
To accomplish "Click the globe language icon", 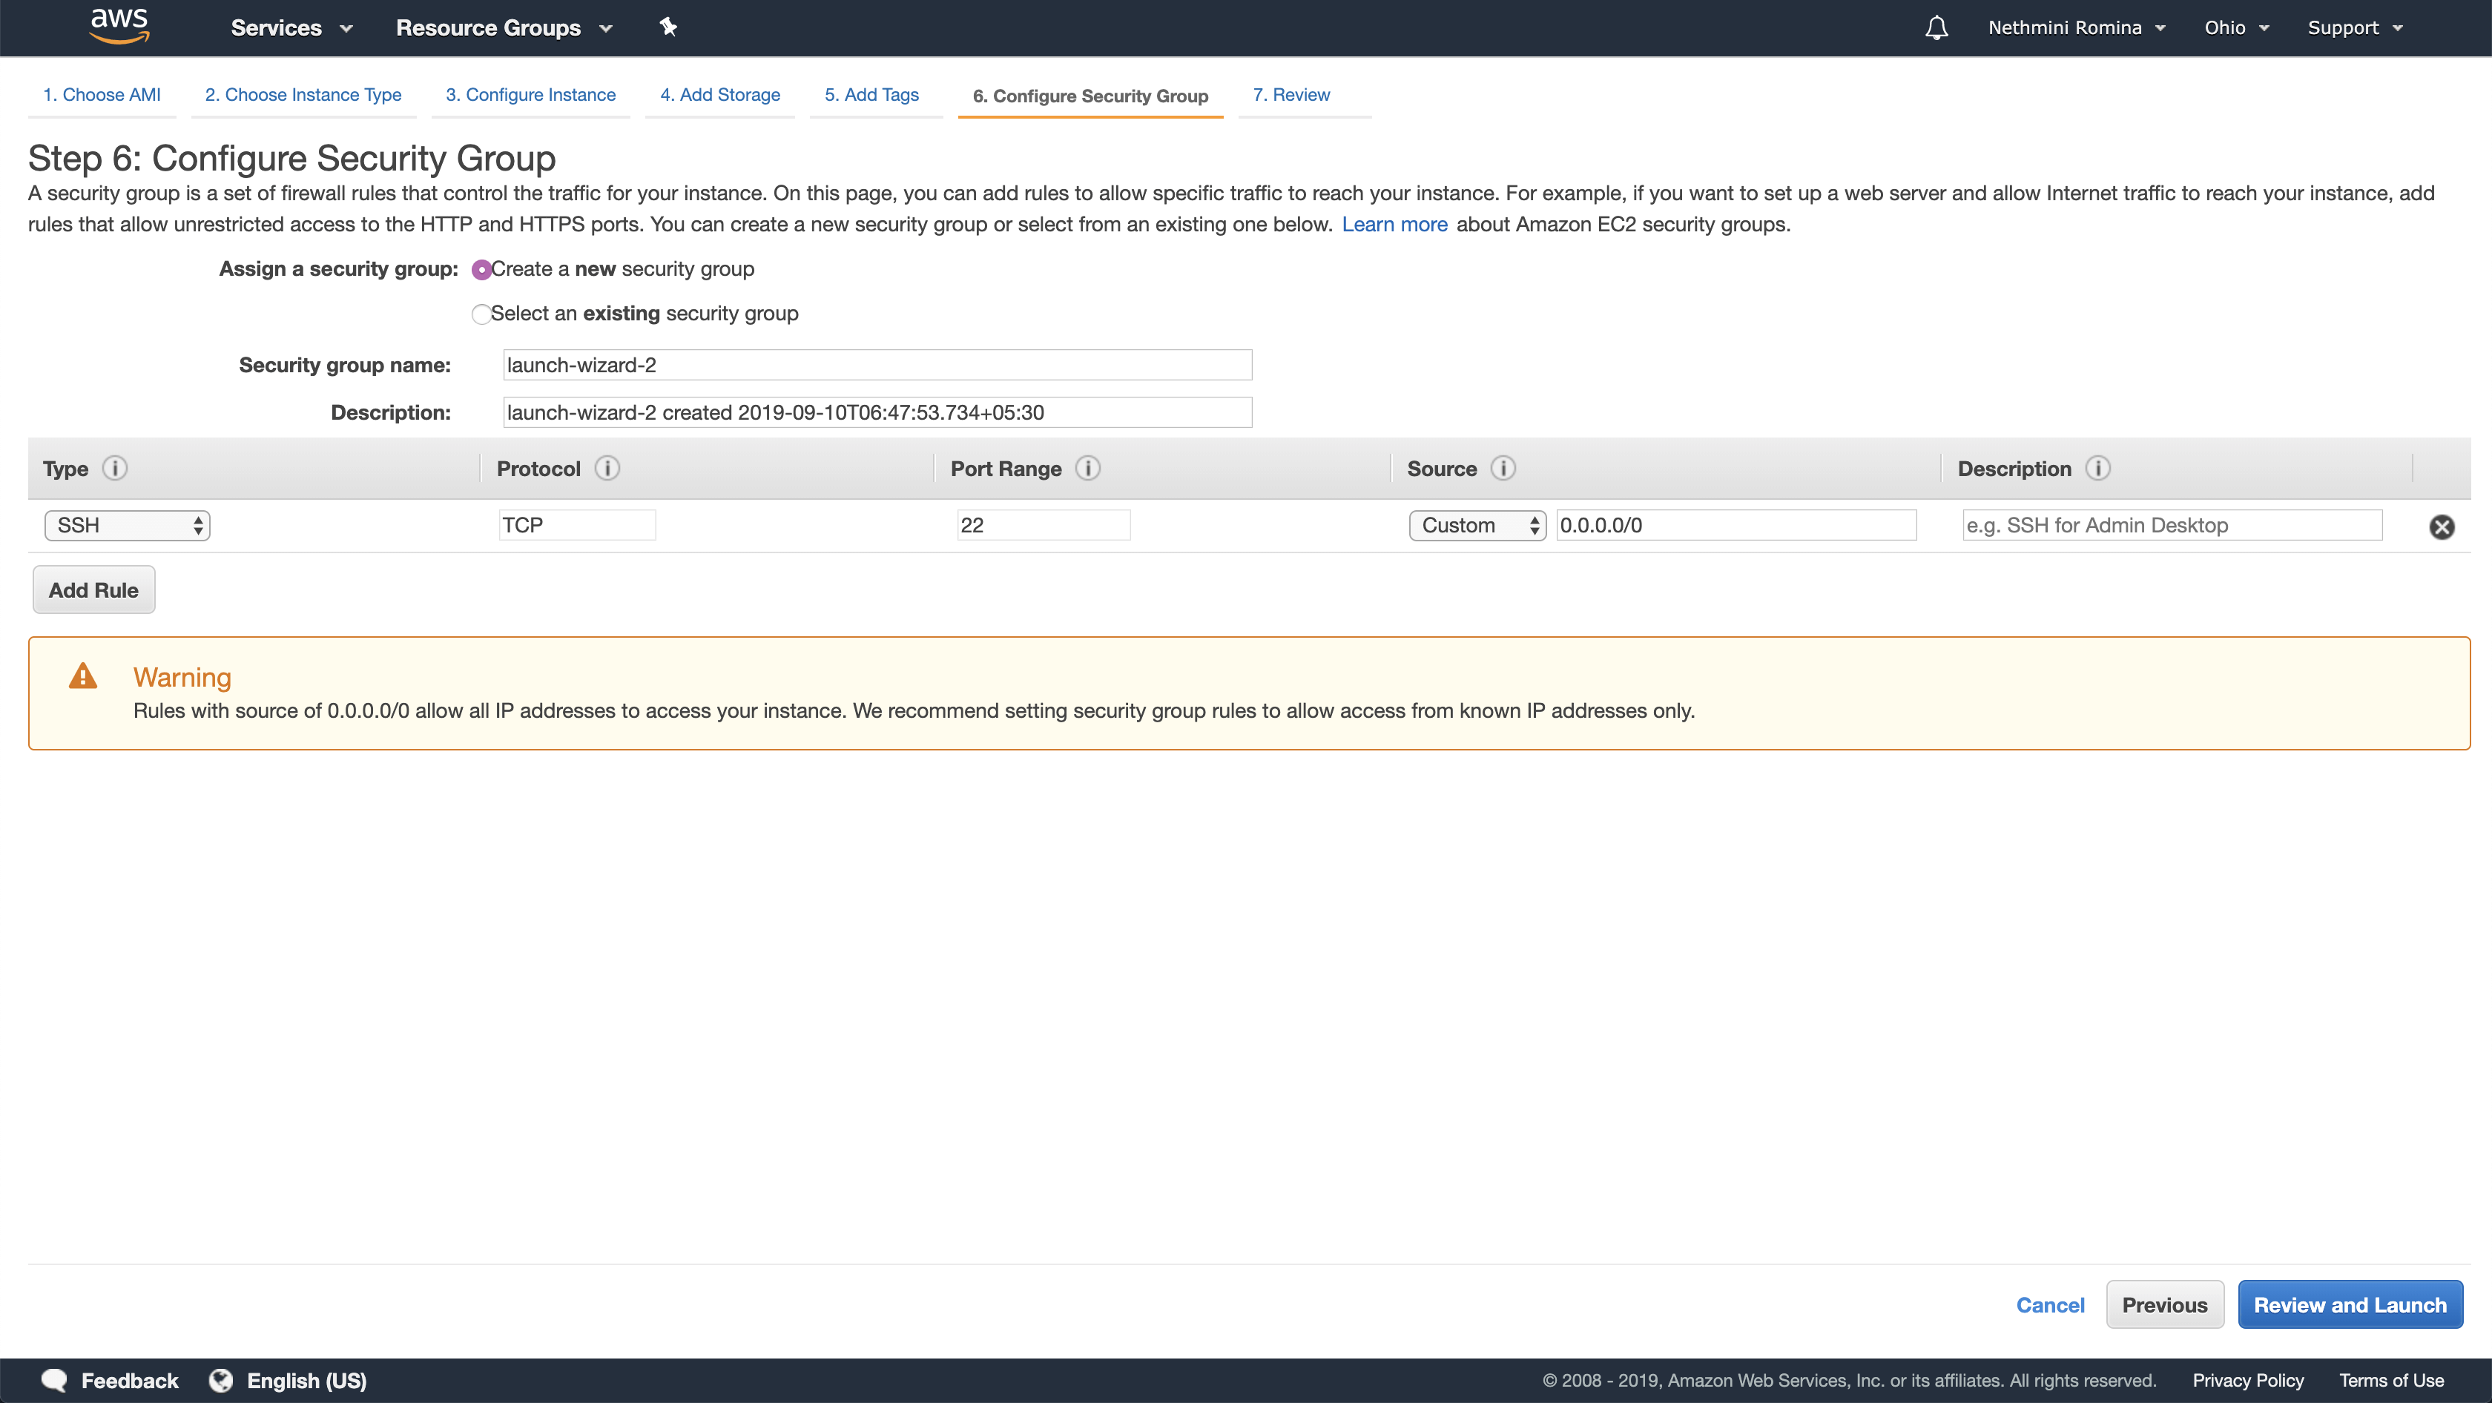I will 222,1381.
